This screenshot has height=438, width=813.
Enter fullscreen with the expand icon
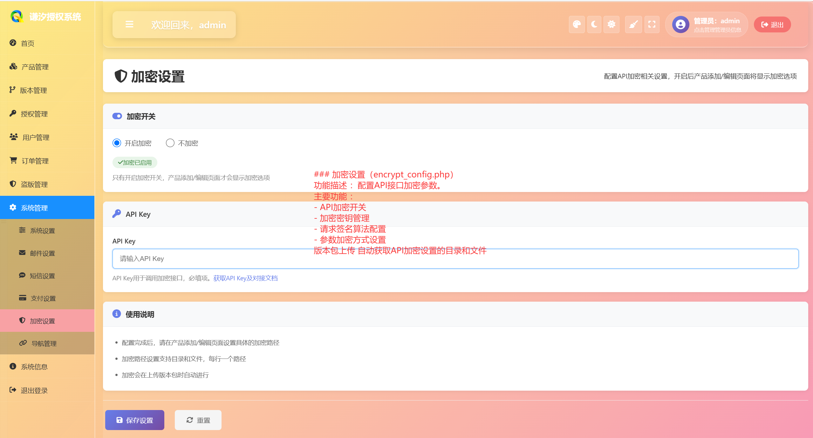652,24
